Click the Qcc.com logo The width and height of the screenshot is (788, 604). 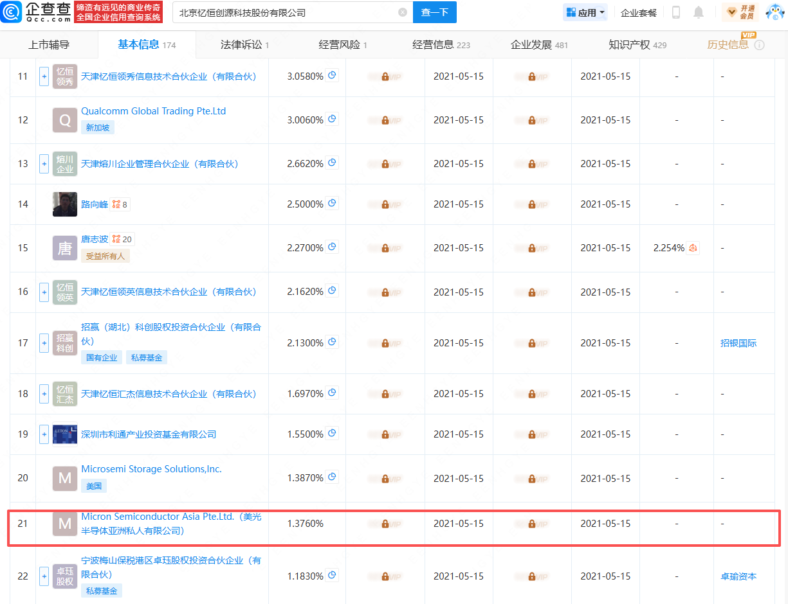tap(36, 12)
